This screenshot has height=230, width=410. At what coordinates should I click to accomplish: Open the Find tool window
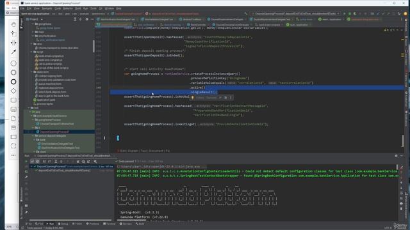39,224
